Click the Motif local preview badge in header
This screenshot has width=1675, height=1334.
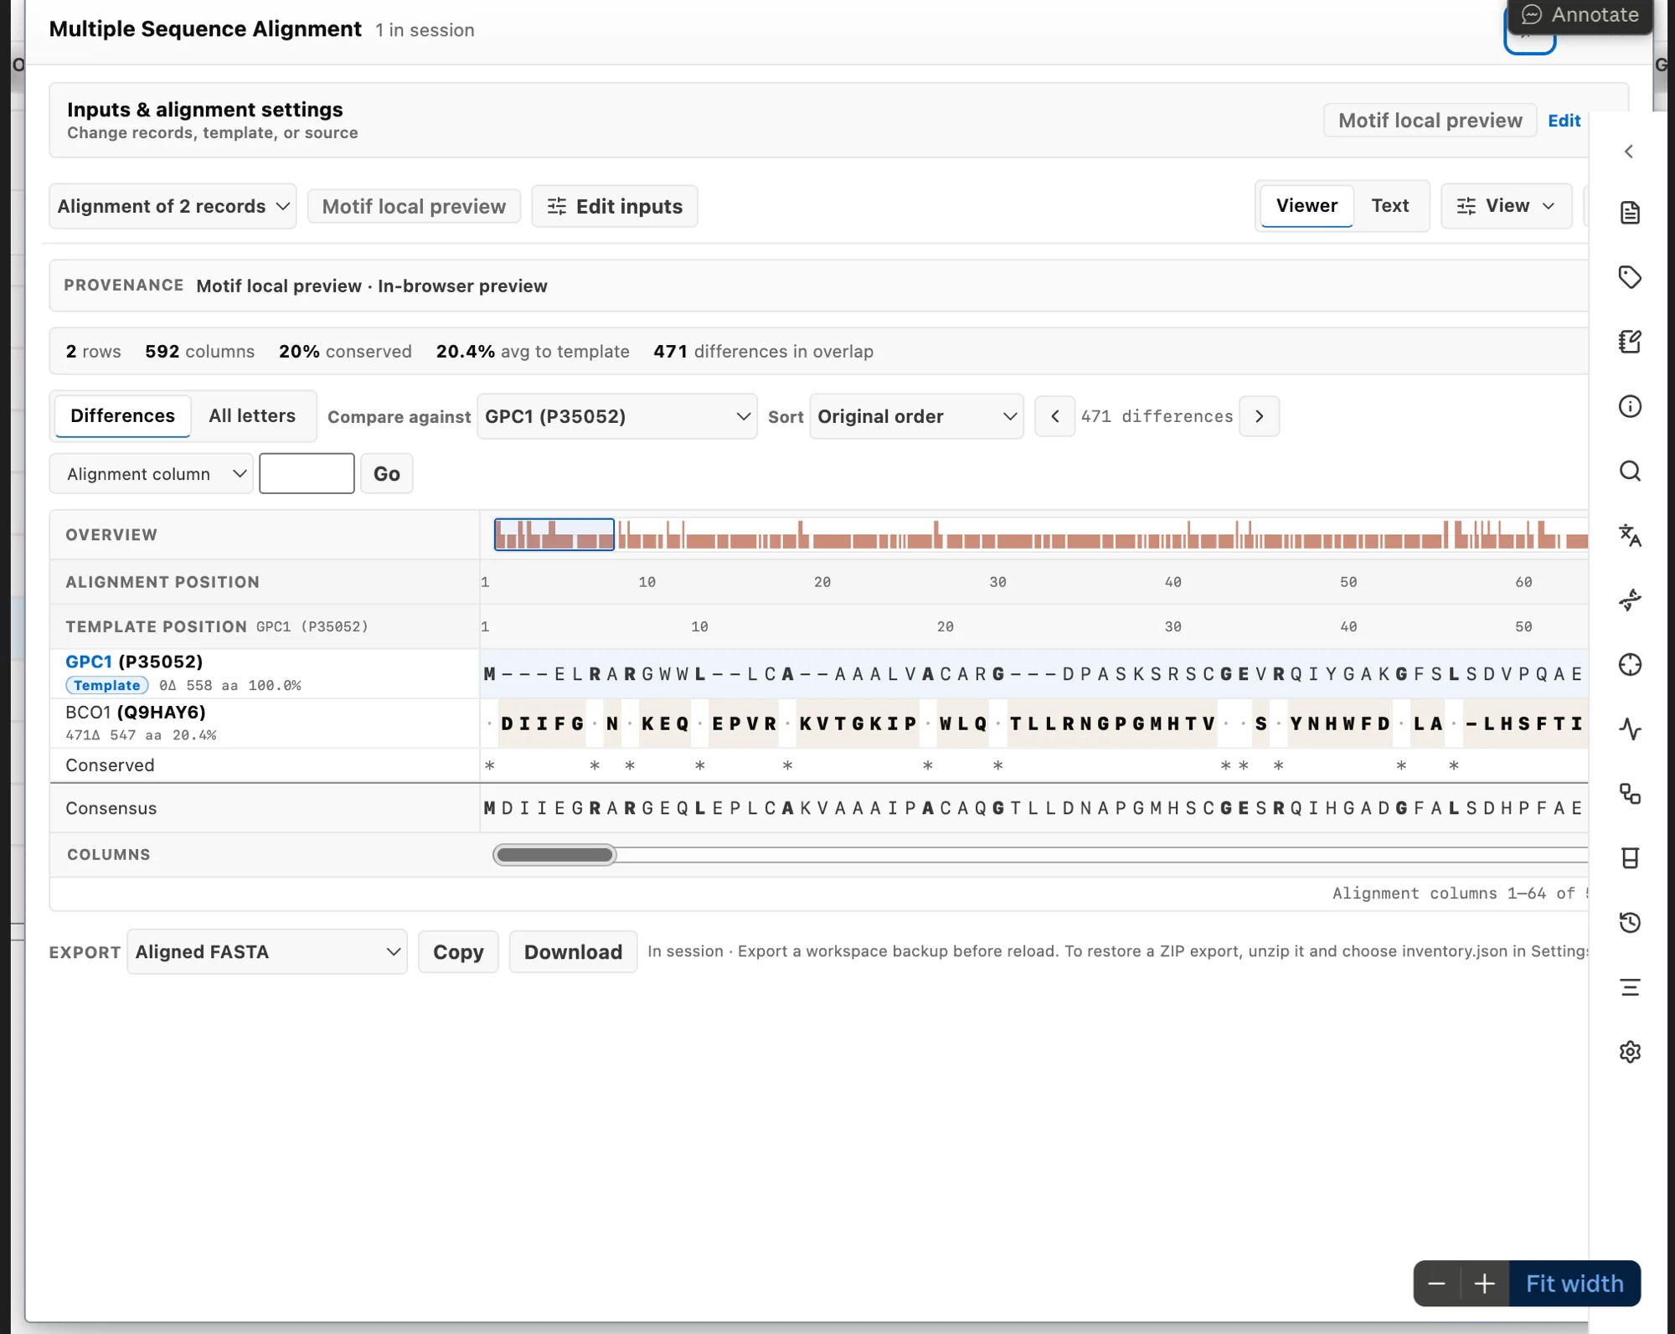pos(1430,121)
